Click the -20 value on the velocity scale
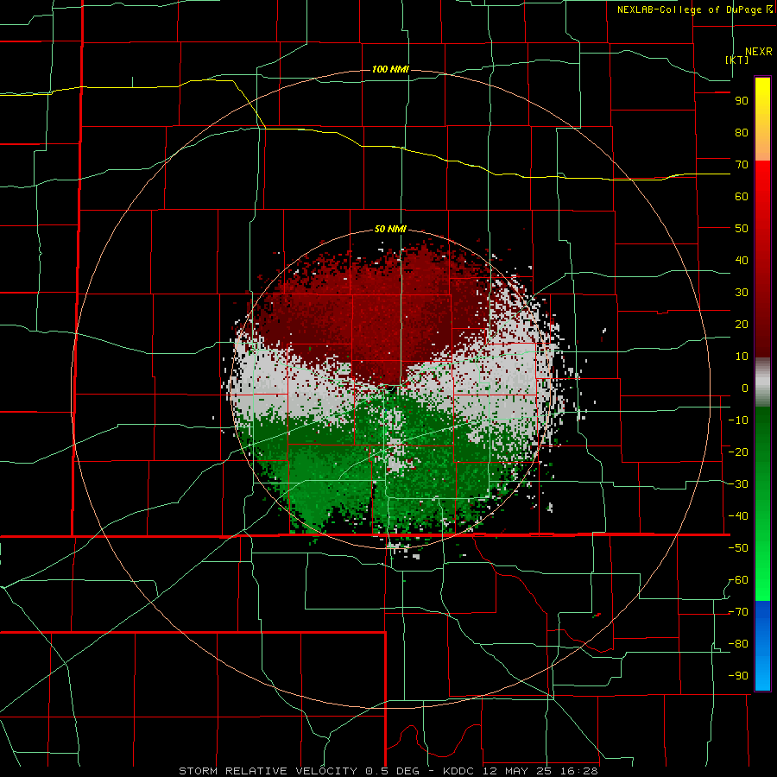Viewport: 777px width, 777px height. 738,452
